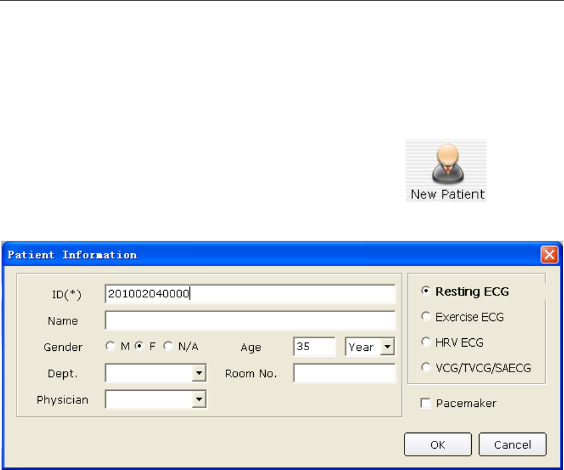
Task: Click the Age field showing 35
Action: point(314,347)
